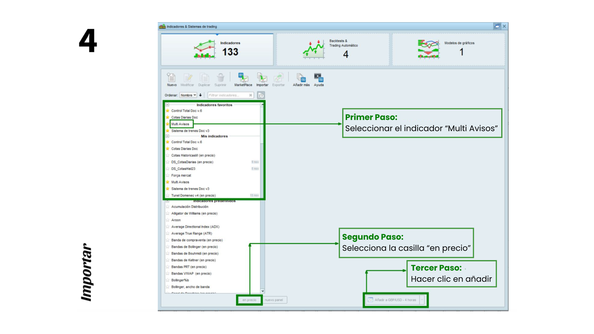
Task: Click Añadir a GBP/USD - 4 horas button
Action: pyautogui.click(x=392, y=300)
